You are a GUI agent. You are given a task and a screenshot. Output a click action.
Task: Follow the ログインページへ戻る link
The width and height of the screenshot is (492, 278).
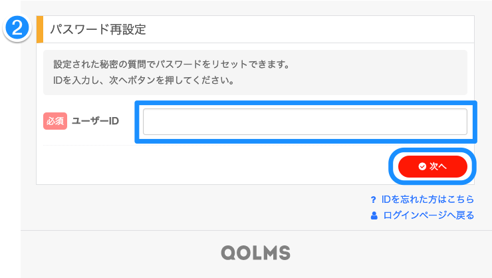coord(429,215)
